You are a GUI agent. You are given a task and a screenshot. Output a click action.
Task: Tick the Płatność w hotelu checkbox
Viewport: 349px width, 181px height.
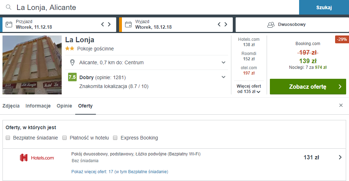coord(65,138)
